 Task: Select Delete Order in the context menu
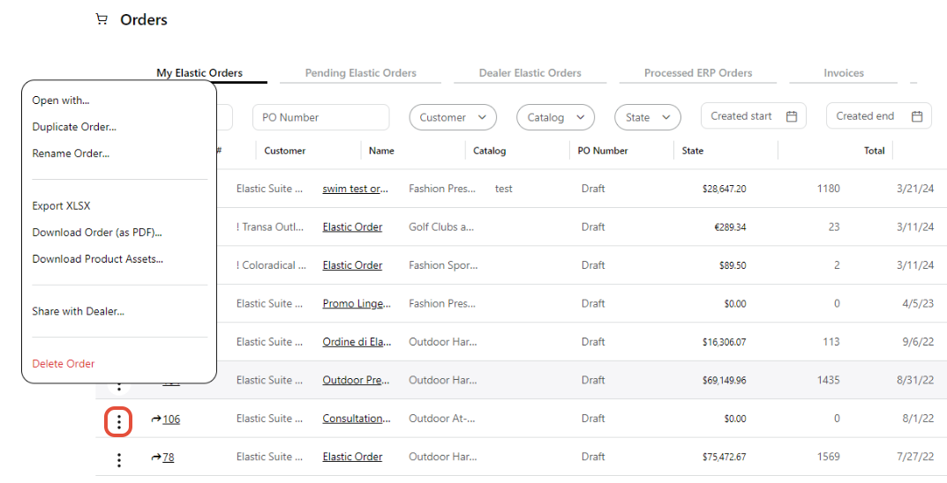[64, 364]
